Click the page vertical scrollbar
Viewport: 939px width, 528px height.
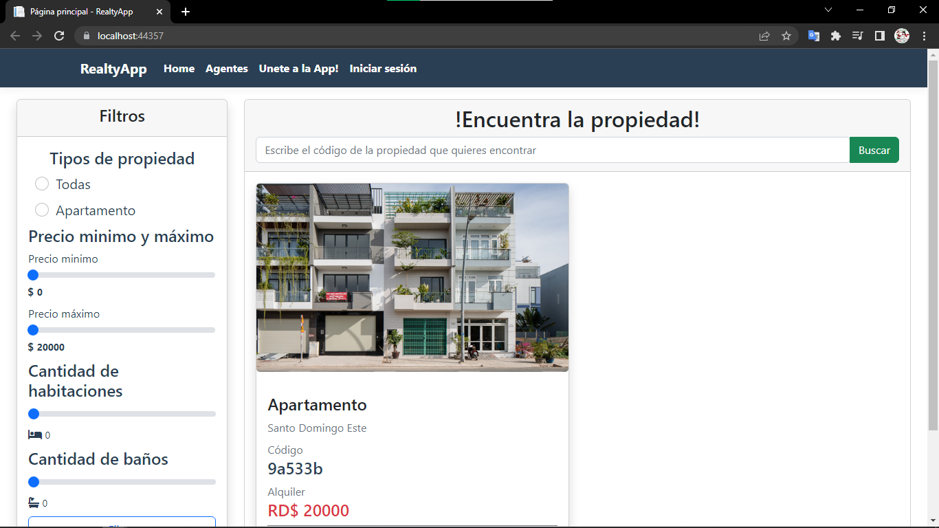(x=933, y=245)
